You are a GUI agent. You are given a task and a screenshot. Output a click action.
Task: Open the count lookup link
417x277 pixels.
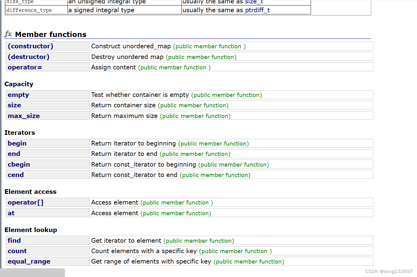click(17, 251)
